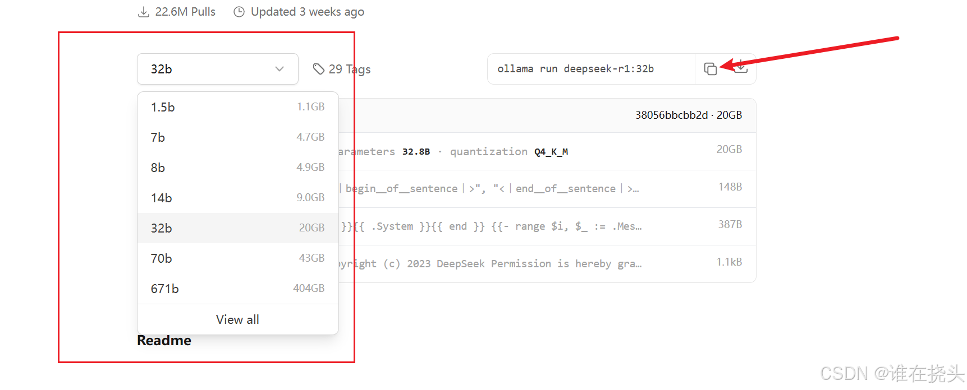Select the 671b model option
The height and width of the screenshot is (390, 967).
[238, 289]
